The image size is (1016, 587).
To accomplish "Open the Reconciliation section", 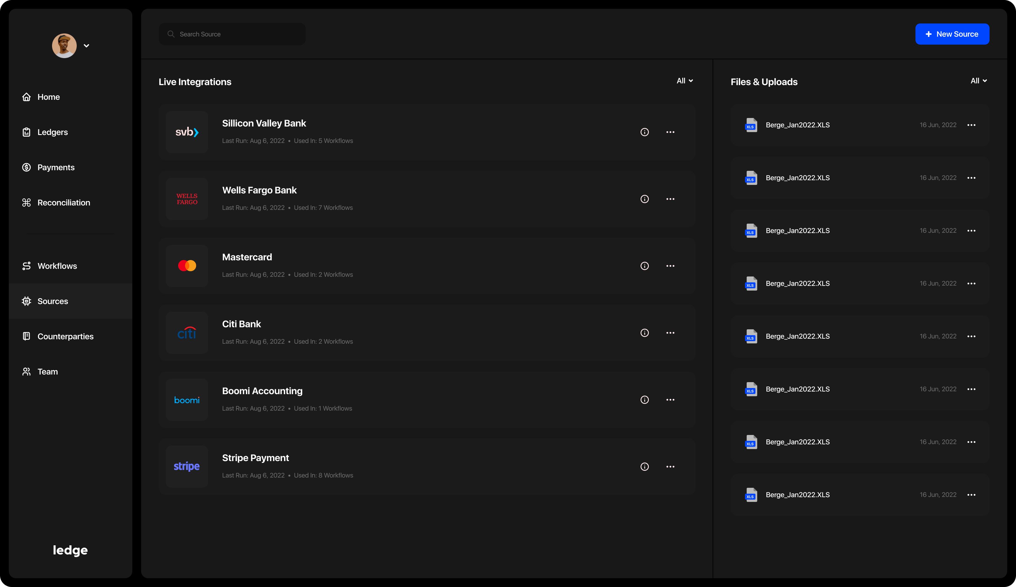I will click(63, 203).
